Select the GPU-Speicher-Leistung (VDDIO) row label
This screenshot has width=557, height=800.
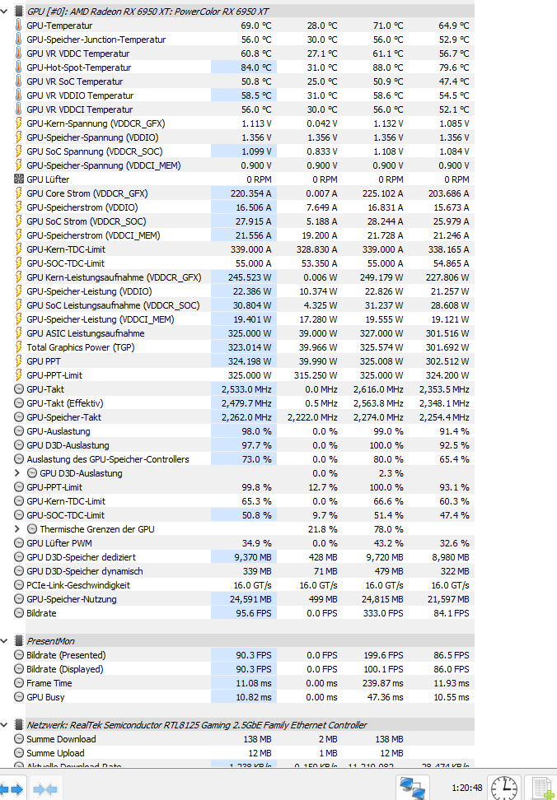[x=89, y=291]
